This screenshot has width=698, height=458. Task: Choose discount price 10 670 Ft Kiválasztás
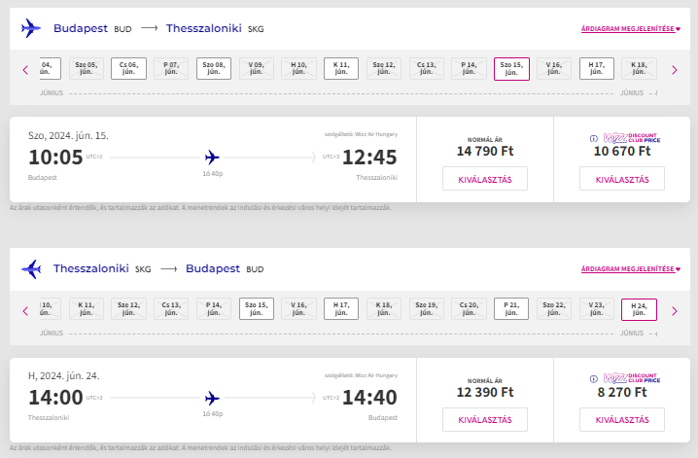(621, 179)
